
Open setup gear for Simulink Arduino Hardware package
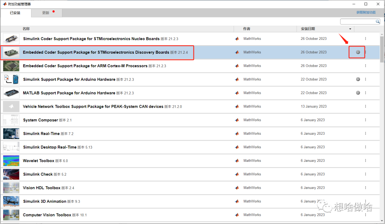pos(358,79)
